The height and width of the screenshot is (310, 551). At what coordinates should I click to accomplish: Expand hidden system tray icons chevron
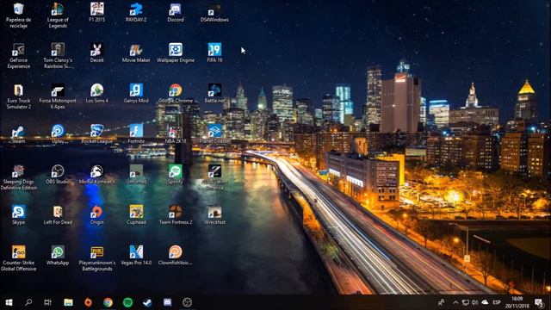click(455, 302)
